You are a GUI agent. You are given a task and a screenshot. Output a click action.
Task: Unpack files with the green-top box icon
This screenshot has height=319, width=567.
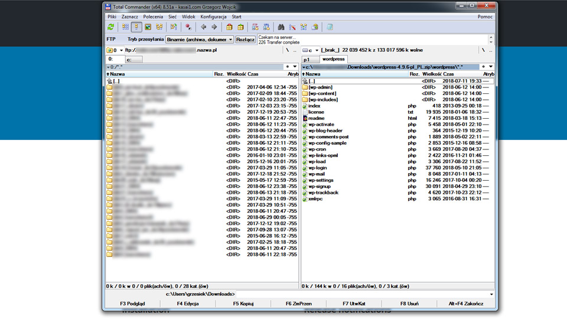(240, 27)
